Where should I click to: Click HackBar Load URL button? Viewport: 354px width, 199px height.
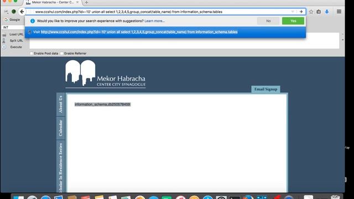coord(17,34)
